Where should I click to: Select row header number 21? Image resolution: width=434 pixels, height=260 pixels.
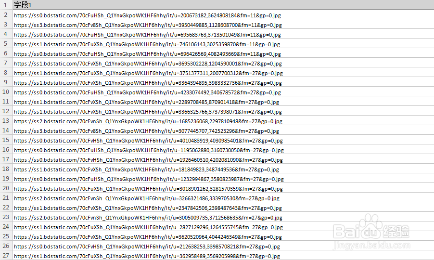pos(6,197)
